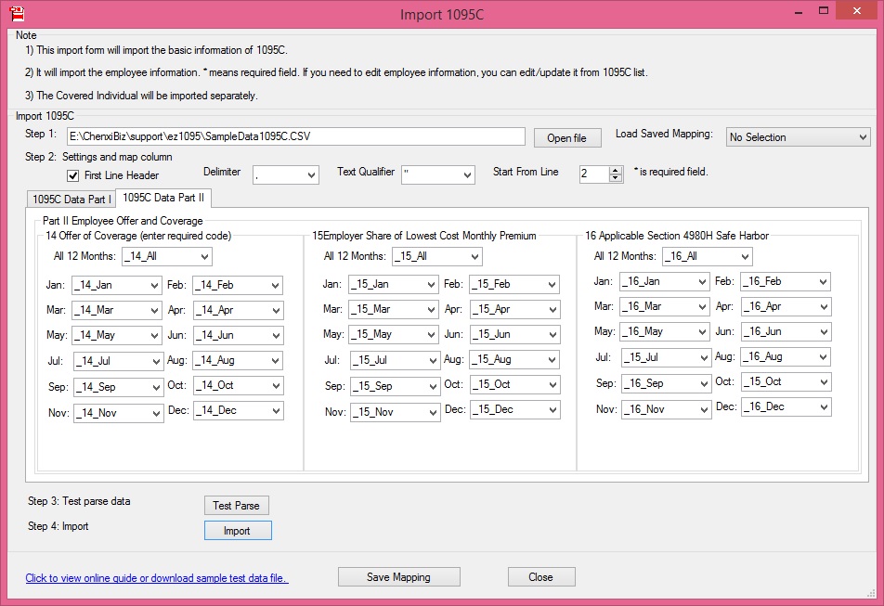Increase the Start From Line value

(616, 170)
